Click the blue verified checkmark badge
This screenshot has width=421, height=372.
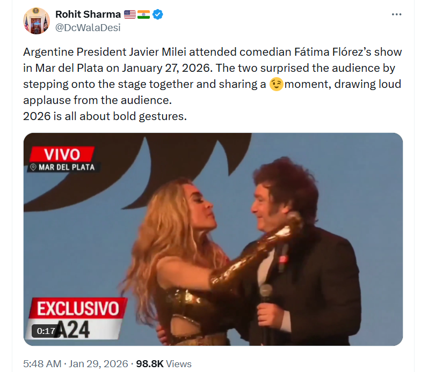[x=157, y=15]
